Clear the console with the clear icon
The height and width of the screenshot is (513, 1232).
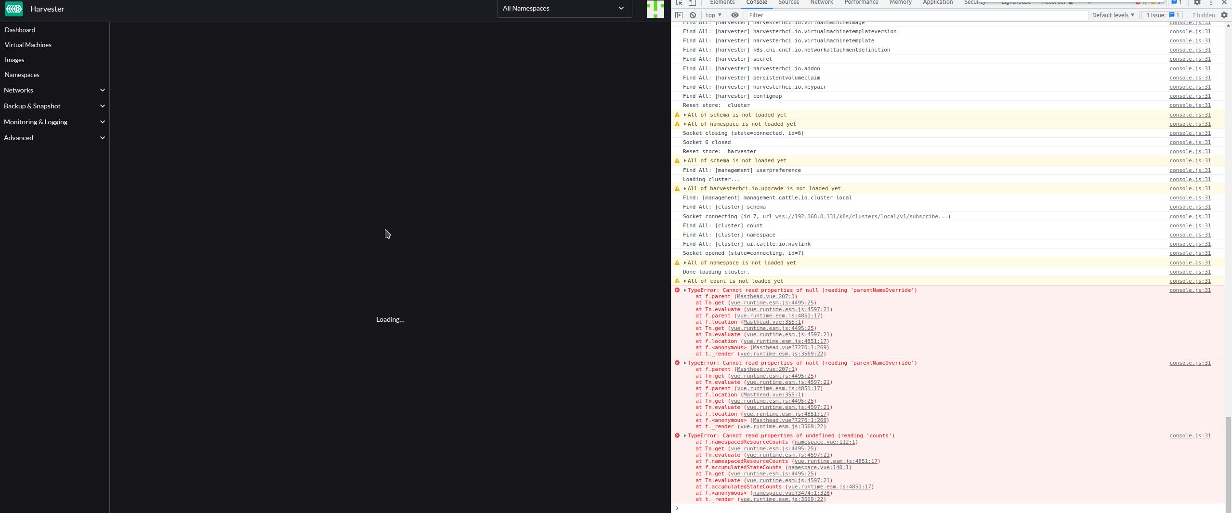click(x=693, y=15)
